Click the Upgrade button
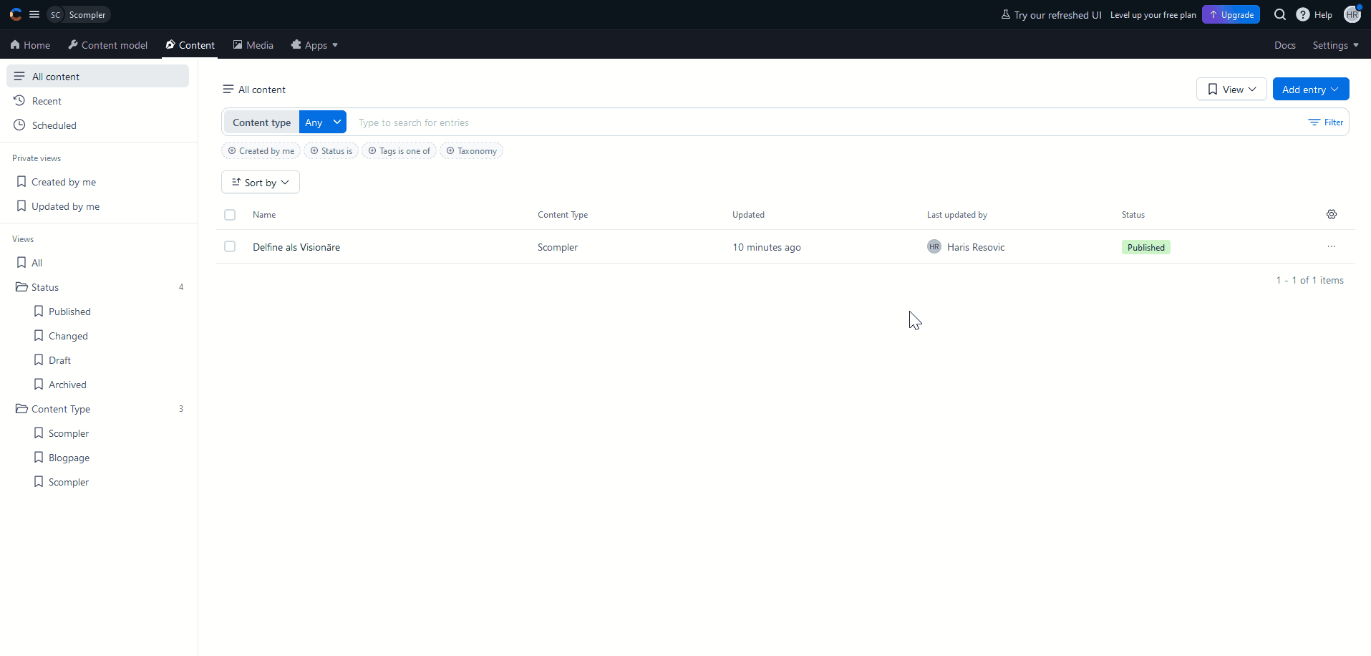The height and width of the screenshot is (656, 1371). point(1231,14)
